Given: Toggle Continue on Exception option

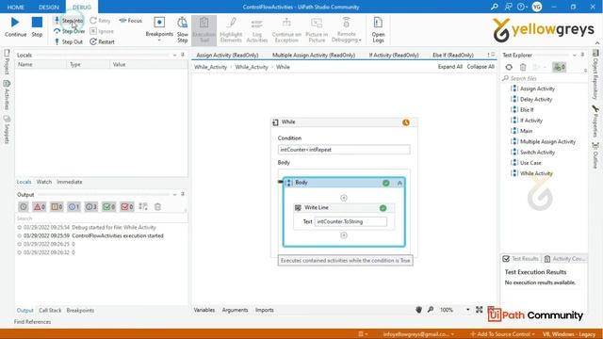Looking at the screenshot, I should point(286,29).
